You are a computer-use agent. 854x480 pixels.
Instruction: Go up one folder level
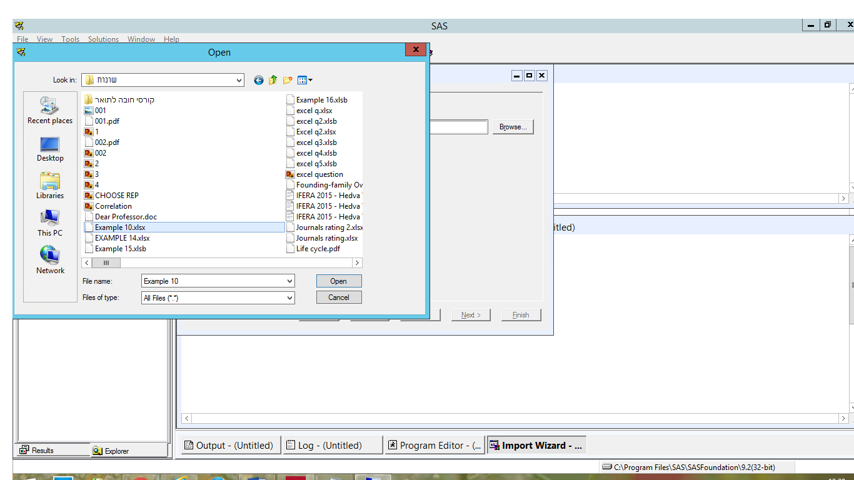tap(273, 80)
